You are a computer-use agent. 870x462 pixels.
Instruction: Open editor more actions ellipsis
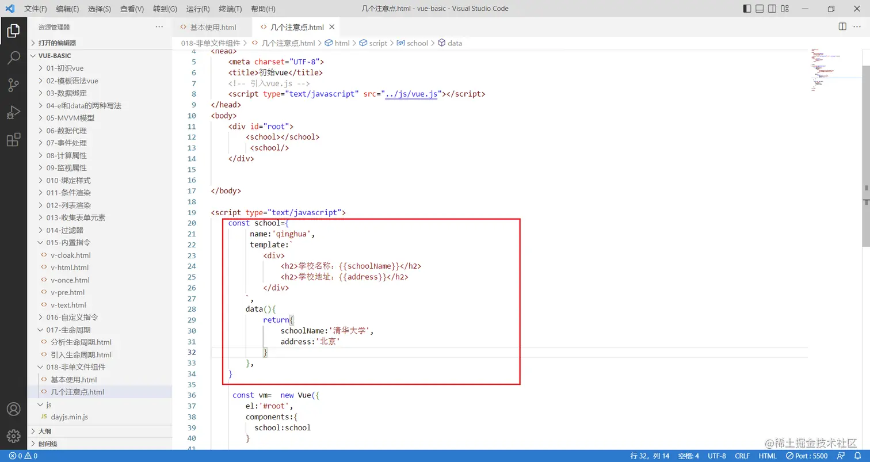point(857,27)
